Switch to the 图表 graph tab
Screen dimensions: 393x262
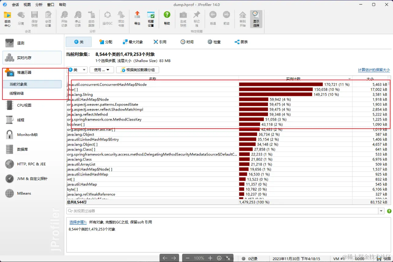(241, 42)
